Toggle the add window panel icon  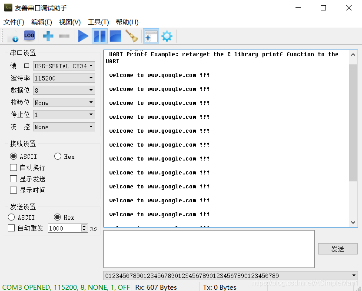pos(151,36)
